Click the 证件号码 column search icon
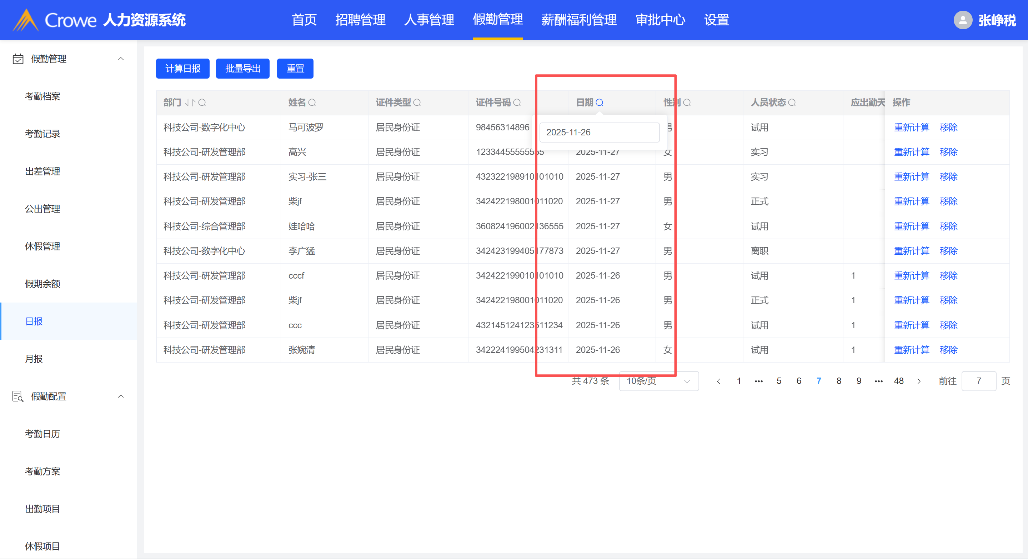 517,103
